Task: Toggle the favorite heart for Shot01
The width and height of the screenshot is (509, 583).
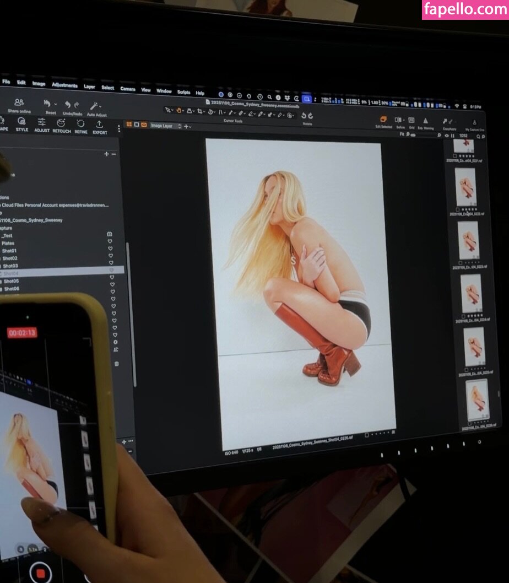Action: tap(110, 249)
